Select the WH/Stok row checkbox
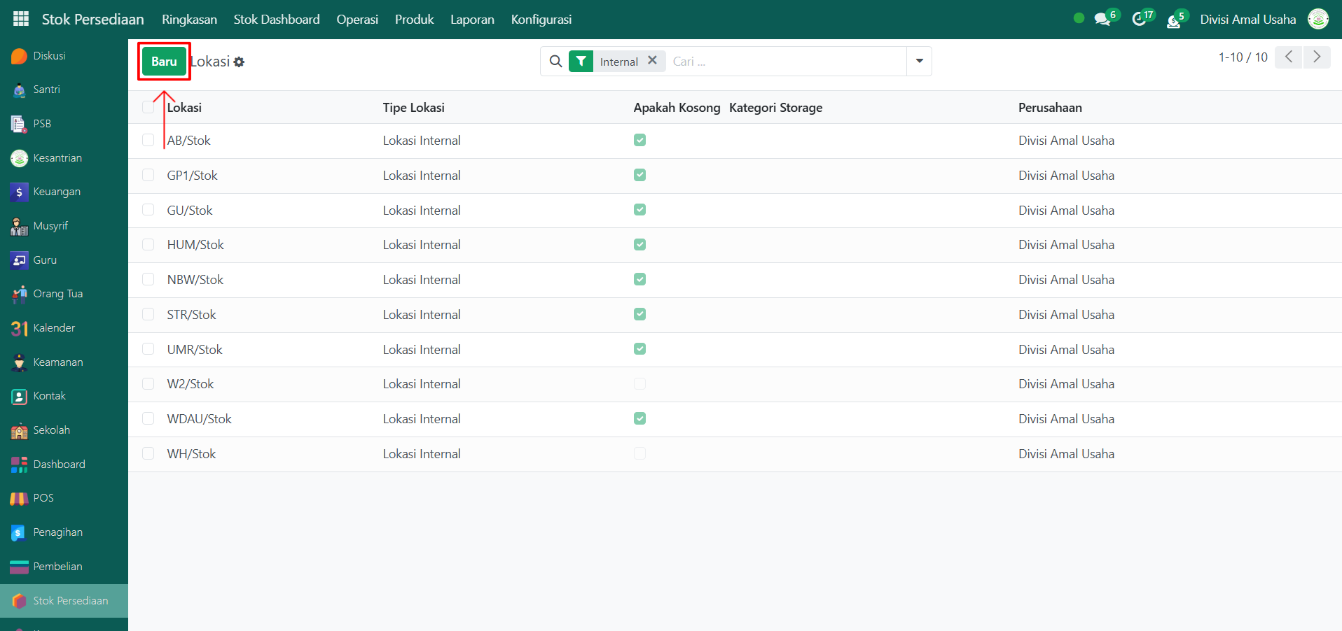The height and width of the screenshot is (631, 1342). (x=148, y=453)
